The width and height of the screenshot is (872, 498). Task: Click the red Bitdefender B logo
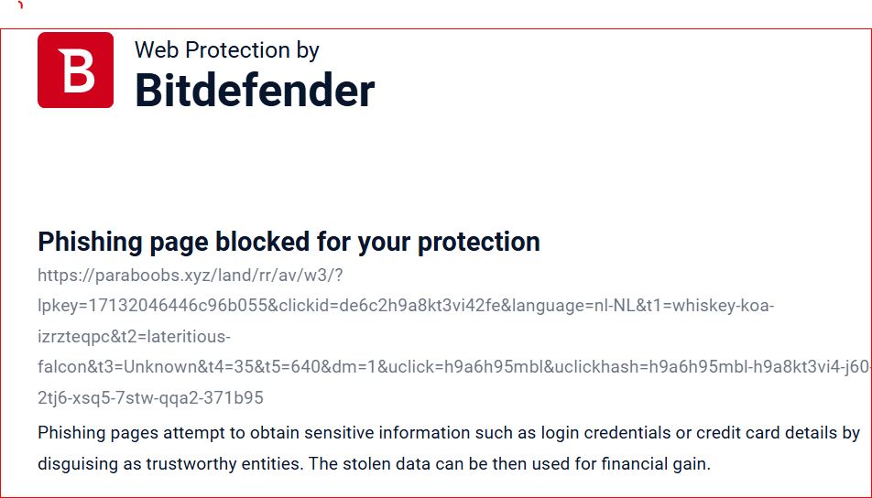pos(75,70)
